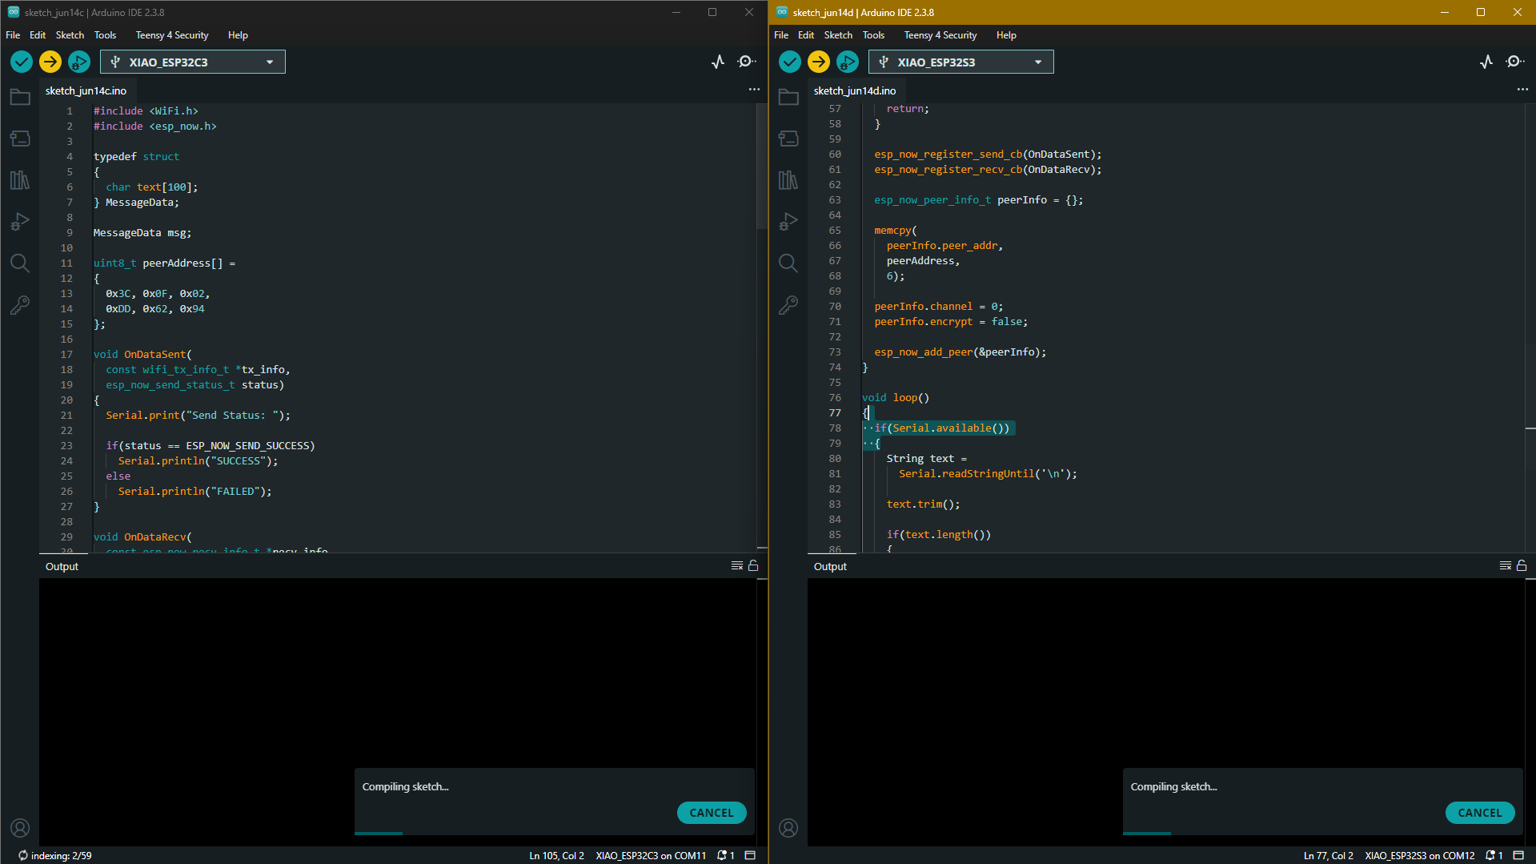1536x864 pixels.
Task: Click the void loop() line in sketch_jun14d
Action: (x=895, y=397)
